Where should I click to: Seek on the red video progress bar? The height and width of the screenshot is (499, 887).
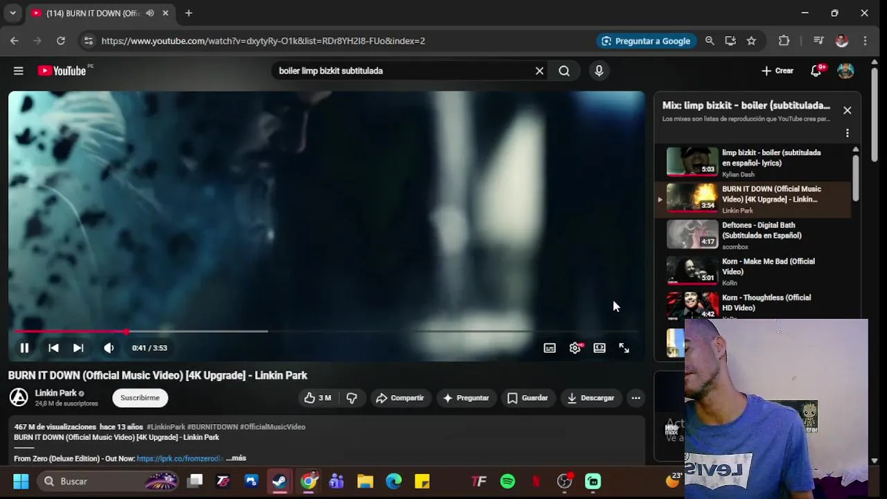(x=326, y=331)
